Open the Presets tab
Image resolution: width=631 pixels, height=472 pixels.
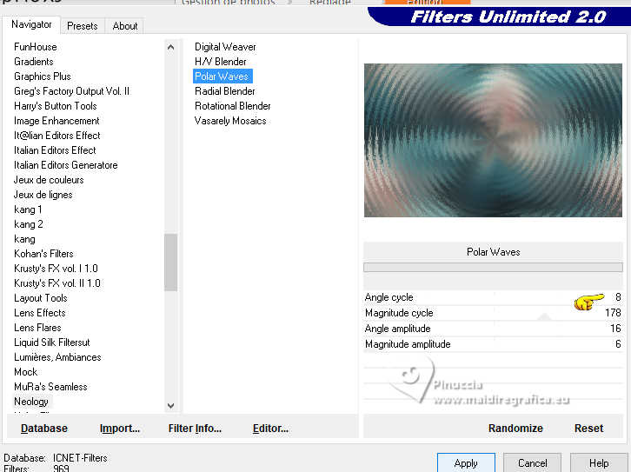pyautogui.click(x=83, y=26)
